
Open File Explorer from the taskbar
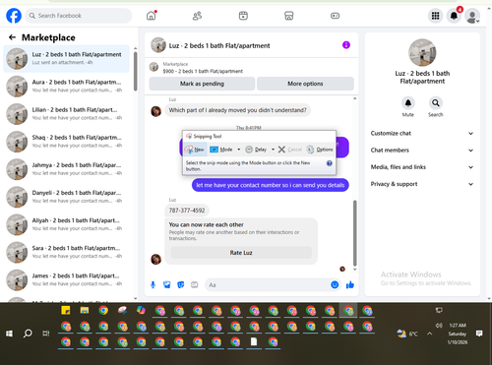[x=85, y=310]
